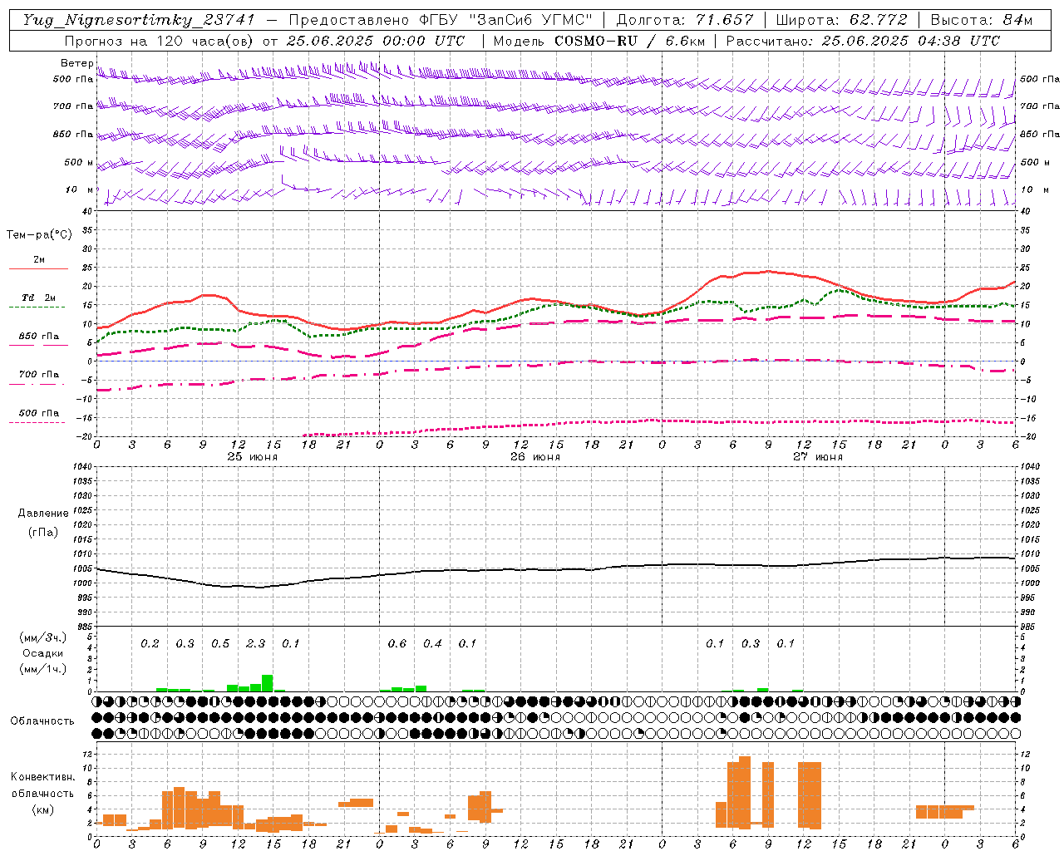This screenshot has width=1064, height=851.
Task: Click the (мм/1ч.) unit label
Action: tap(42, 669)
